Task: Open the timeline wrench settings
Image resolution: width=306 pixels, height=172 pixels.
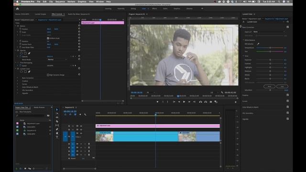Action: pos(85,115)
